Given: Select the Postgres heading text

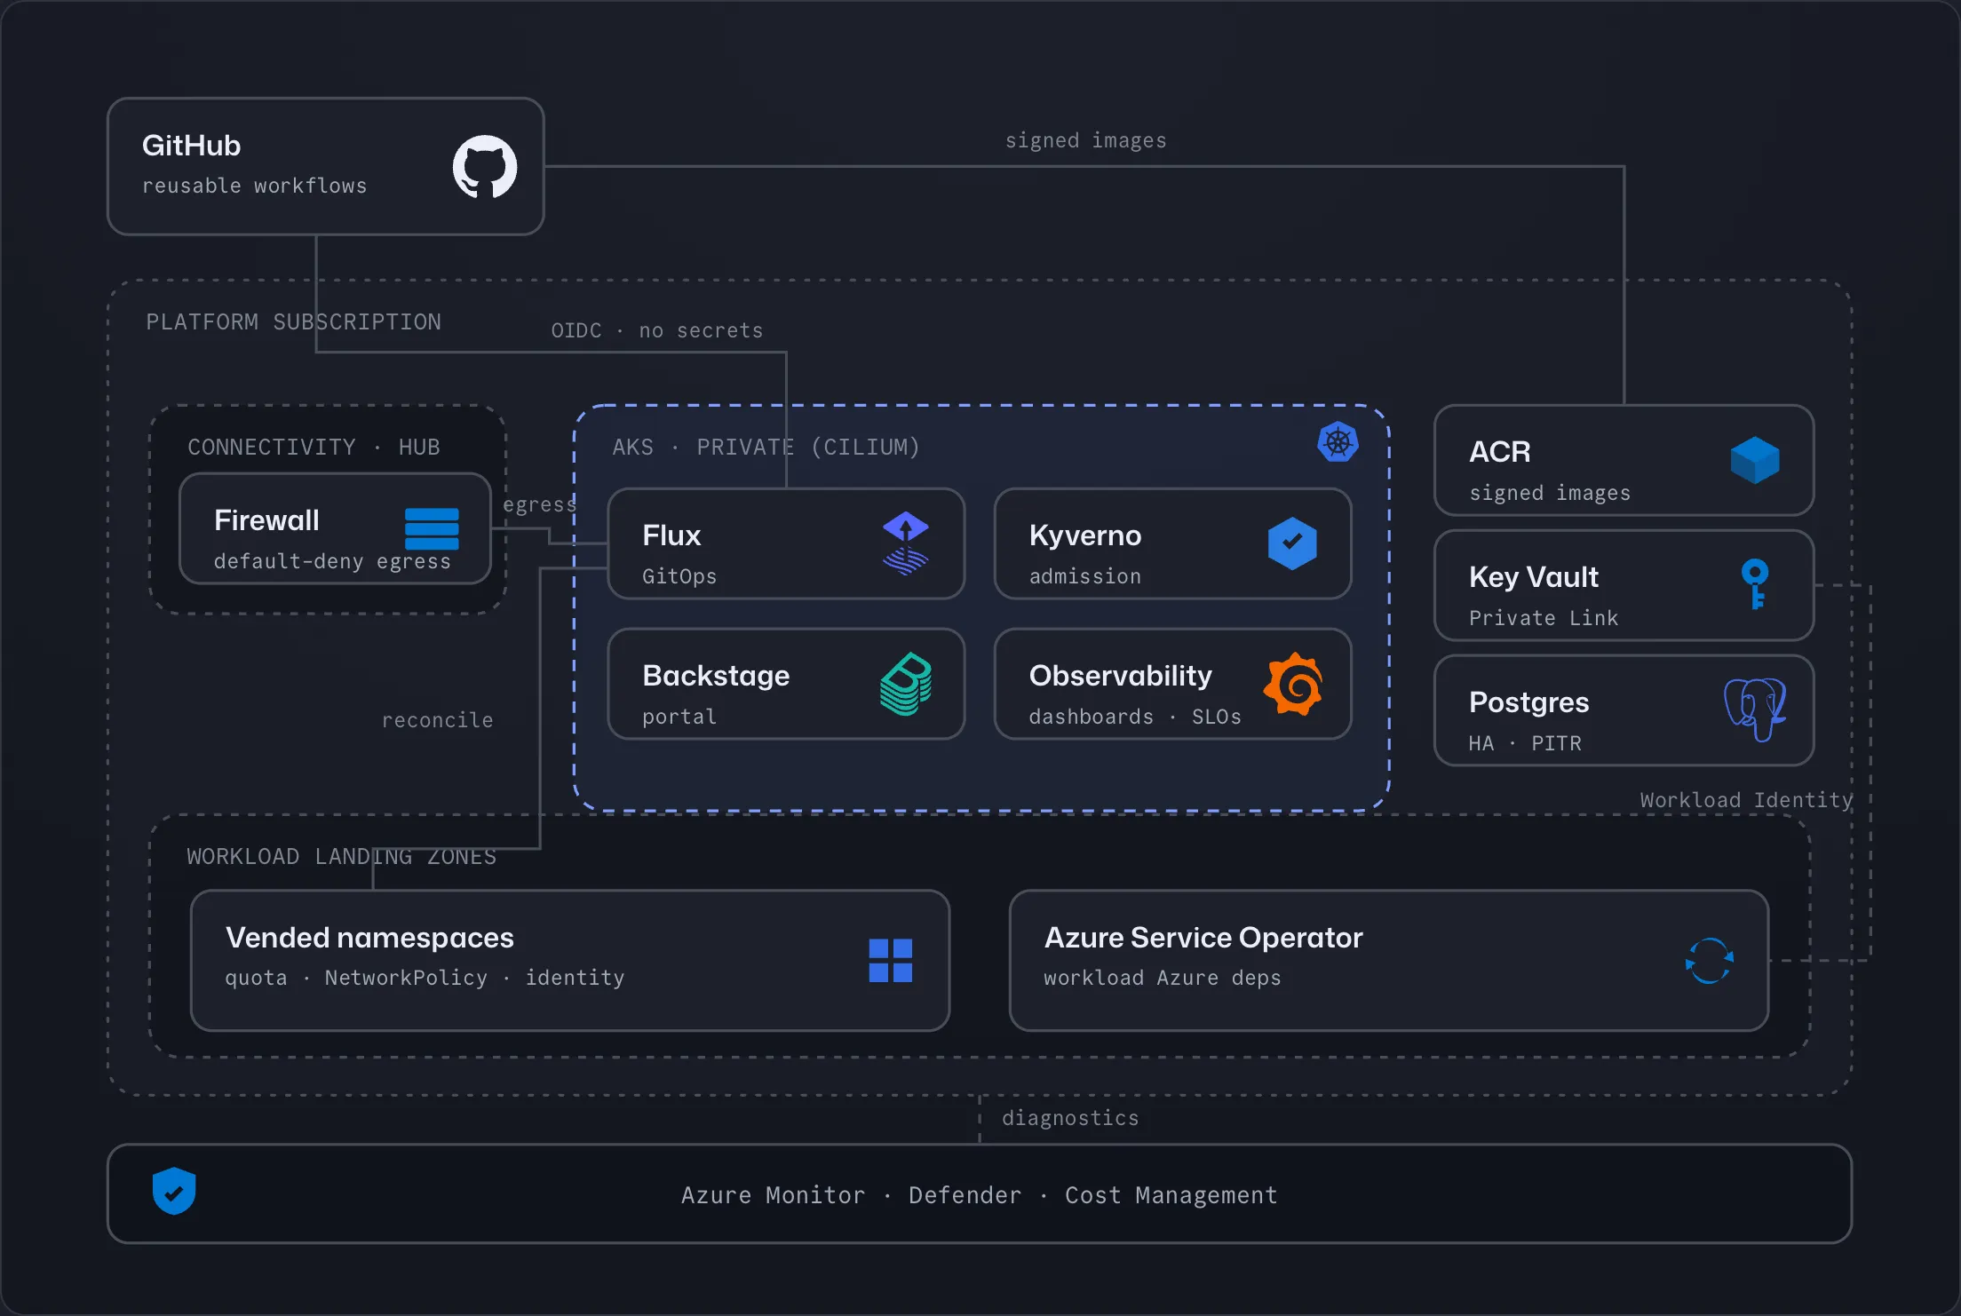Looking at the screenshot, I should click(1528, 702).
